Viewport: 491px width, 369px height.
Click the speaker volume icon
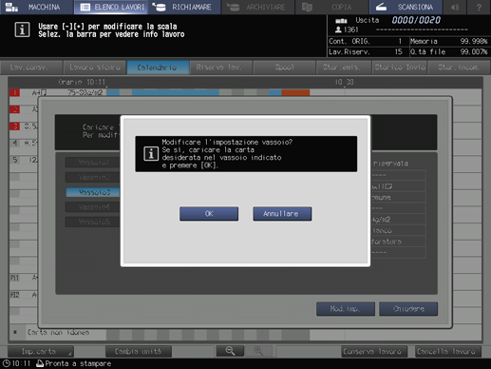click(455, 7)
